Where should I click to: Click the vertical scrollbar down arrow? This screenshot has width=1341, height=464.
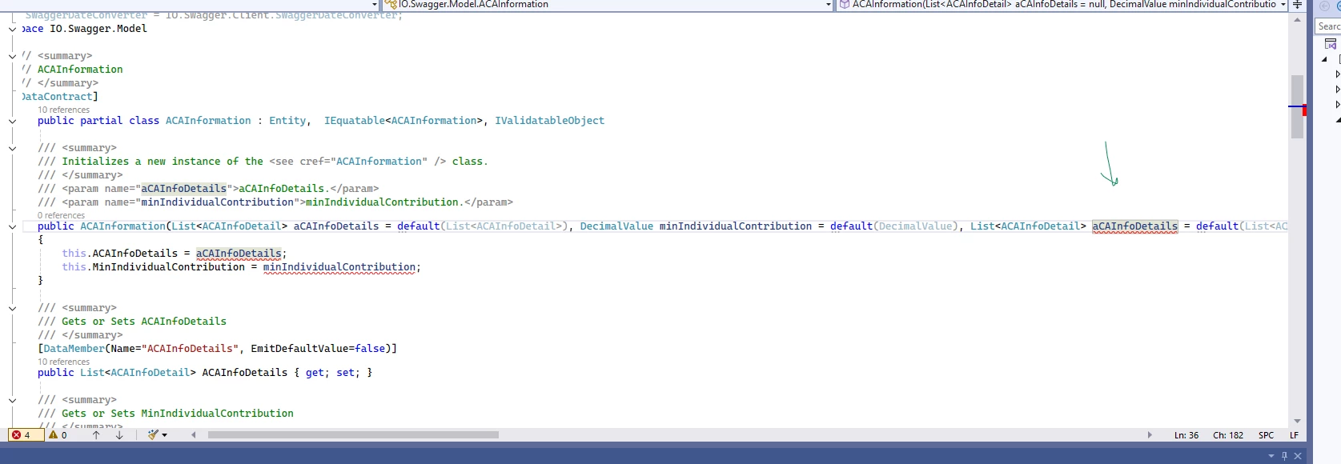[1297, 421]
